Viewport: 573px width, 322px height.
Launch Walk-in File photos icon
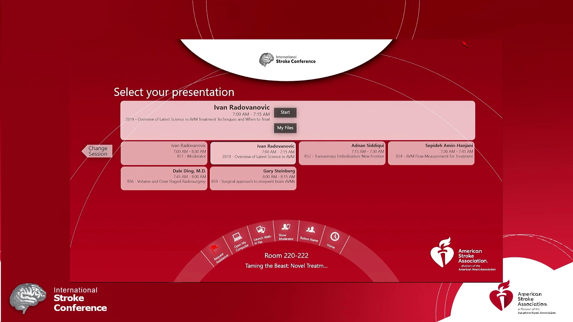[261, 229]
